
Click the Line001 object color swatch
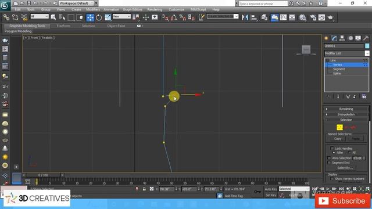(x=367, y=46)
